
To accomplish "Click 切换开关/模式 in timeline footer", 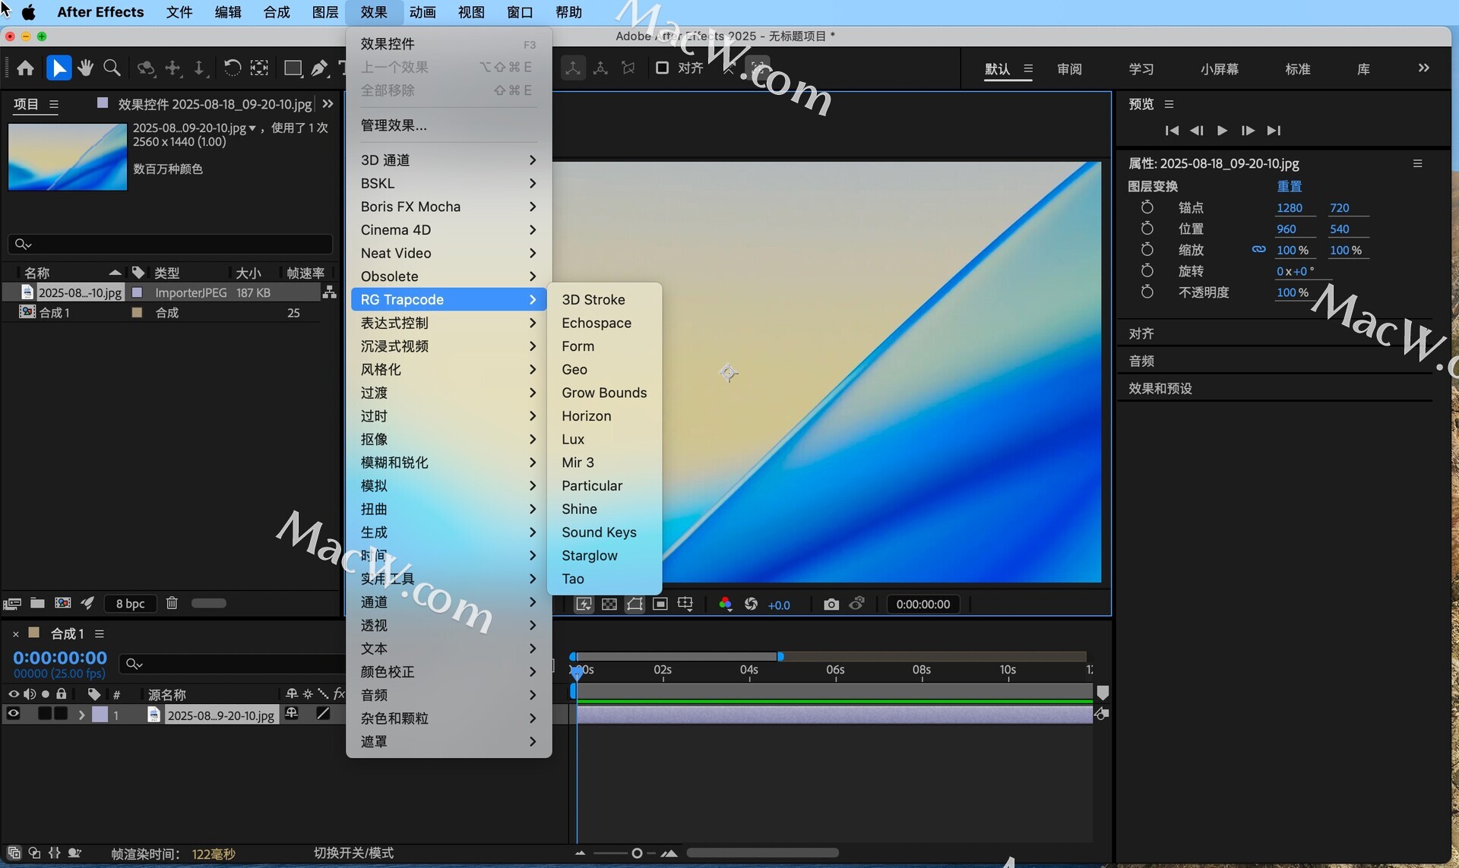I will (353, 853).
